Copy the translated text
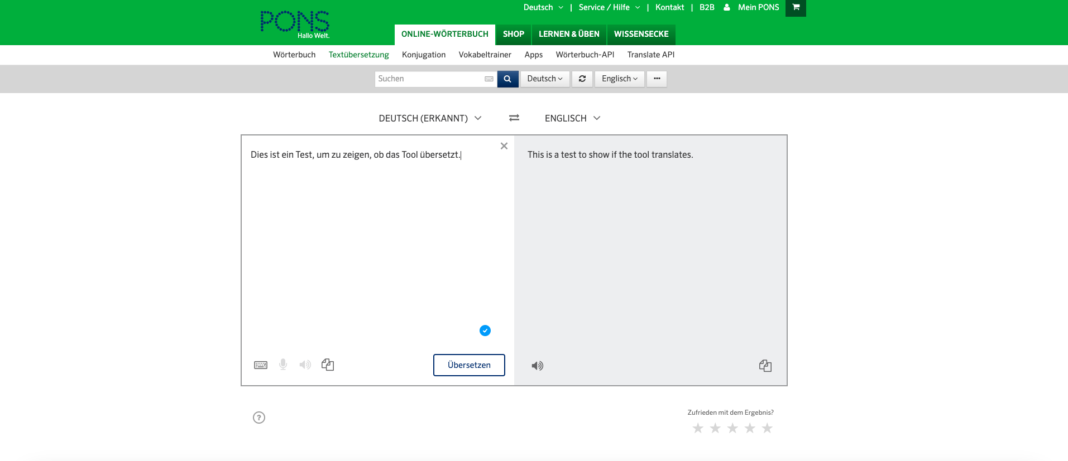 click(x=765, y=366)
